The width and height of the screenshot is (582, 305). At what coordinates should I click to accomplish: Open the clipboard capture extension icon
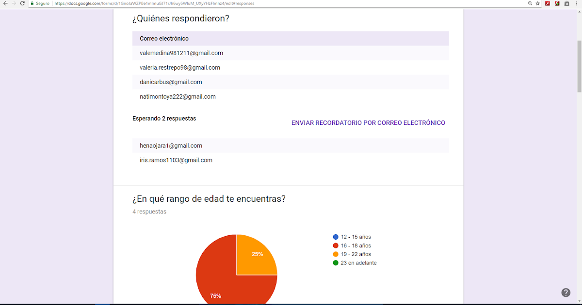(566, 3)
